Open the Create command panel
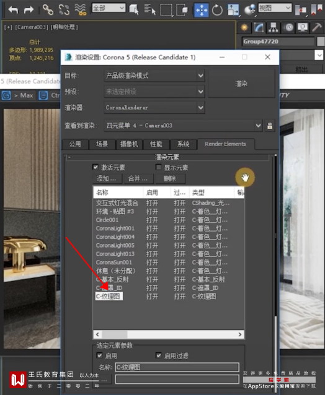This screenshot has height=395, width=325. pyautogui.click(x=244, y=27)
